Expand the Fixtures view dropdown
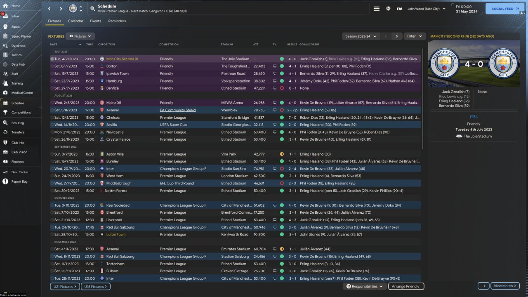Screen dimensions: 528x297 [x=80, y=36]
